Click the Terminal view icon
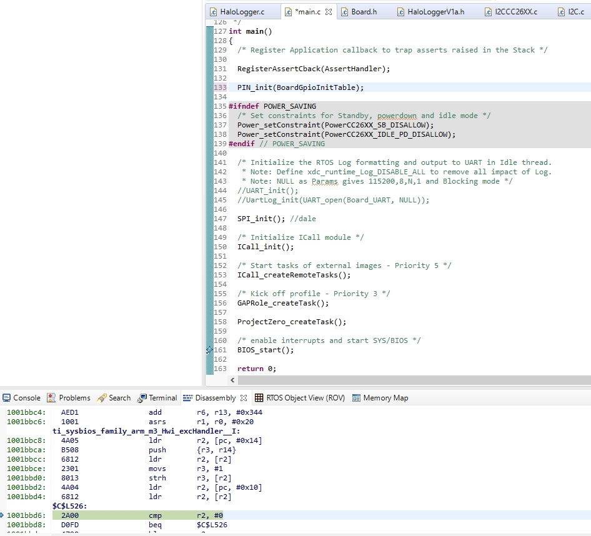Image resolution: width=591 pixels, height=536 pixels. 142,398
